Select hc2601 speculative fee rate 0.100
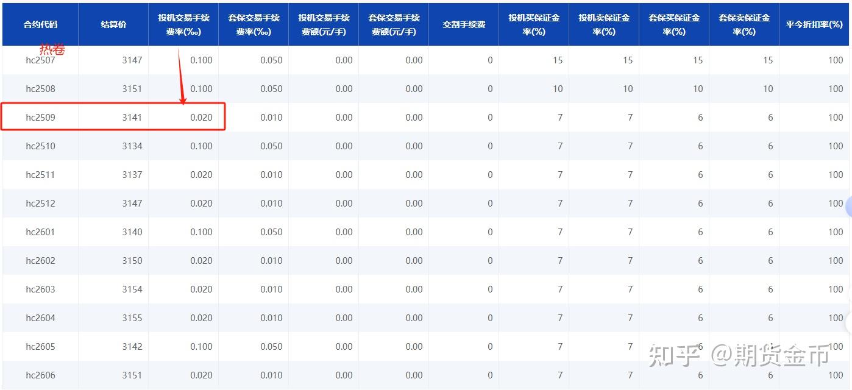The image size is (852, 390). [201, 232]
